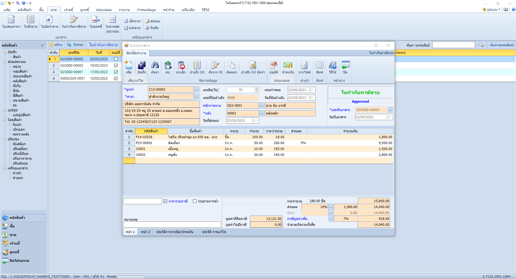Click the ใบเสนอราคา quotation ribbon icon
This screenshot has height=279, width=516.
tap(11, 22)
